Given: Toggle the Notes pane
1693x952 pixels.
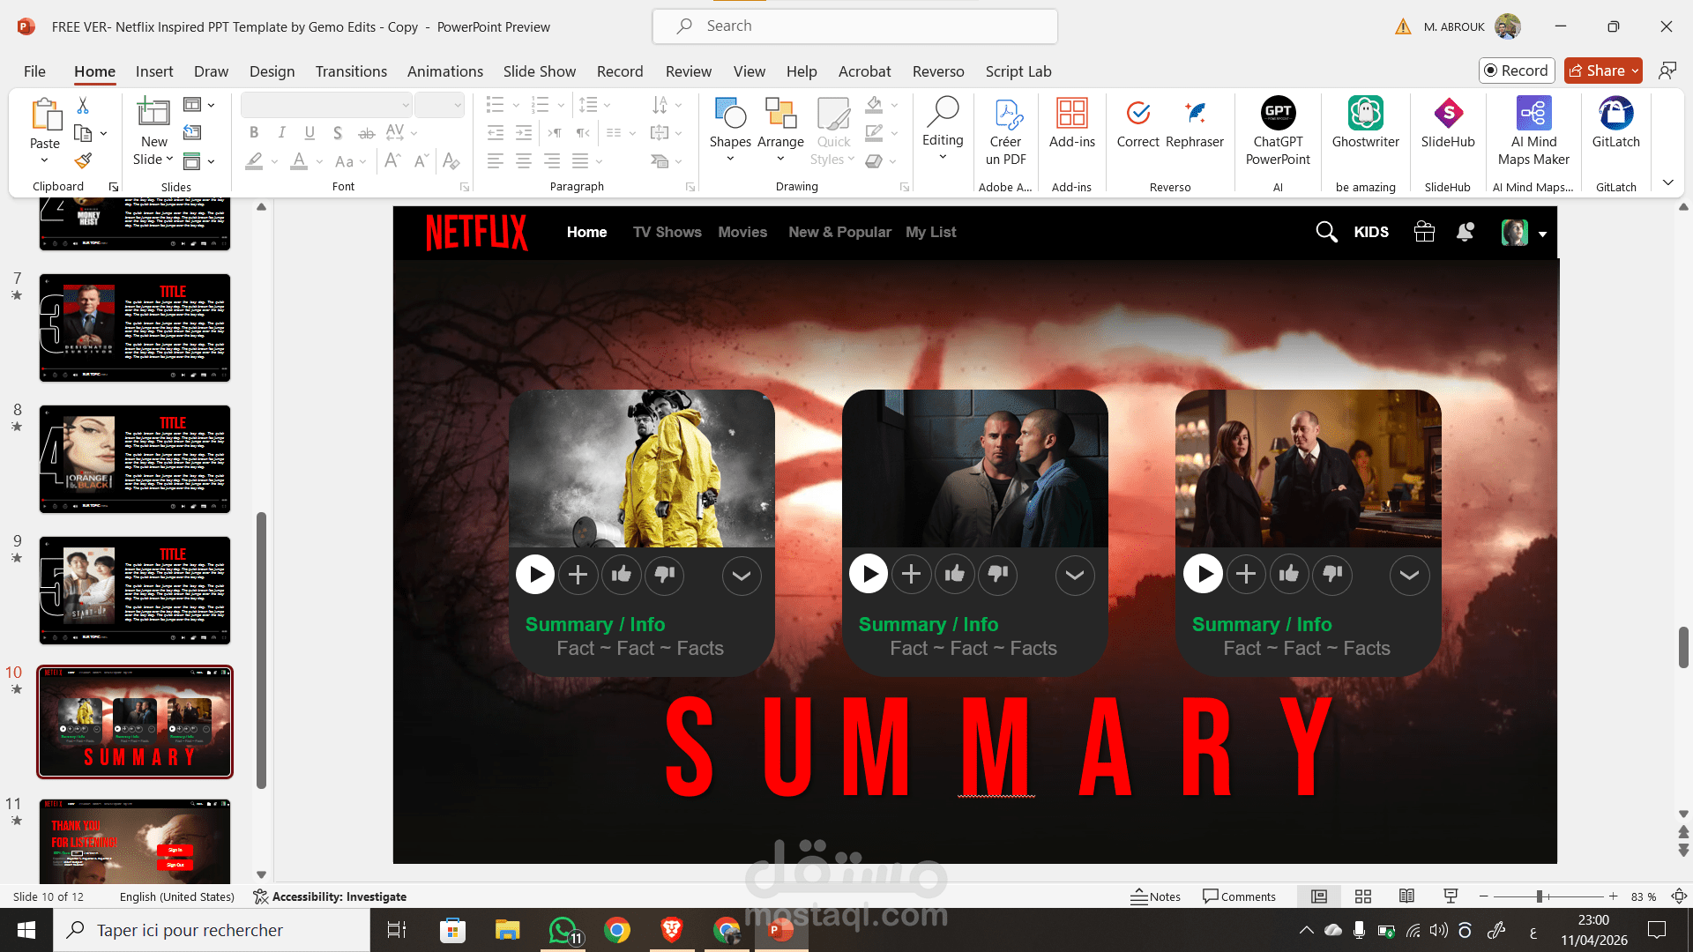Looking at the screenshot, I should pos(1156,896).
